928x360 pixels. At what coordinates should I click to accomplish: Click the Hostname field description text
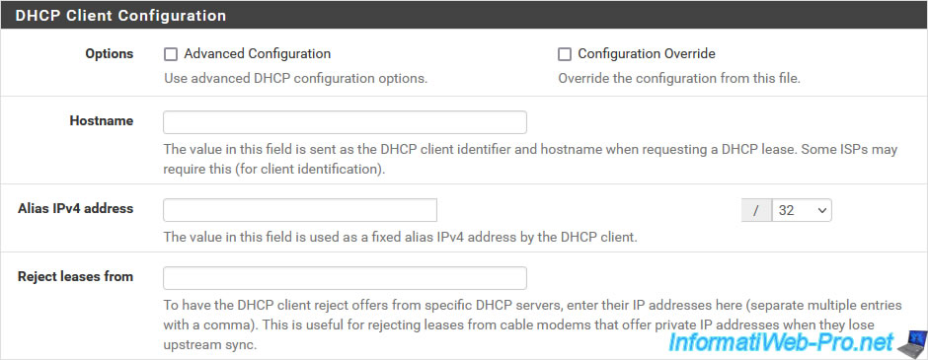click(x=531, y=159)
